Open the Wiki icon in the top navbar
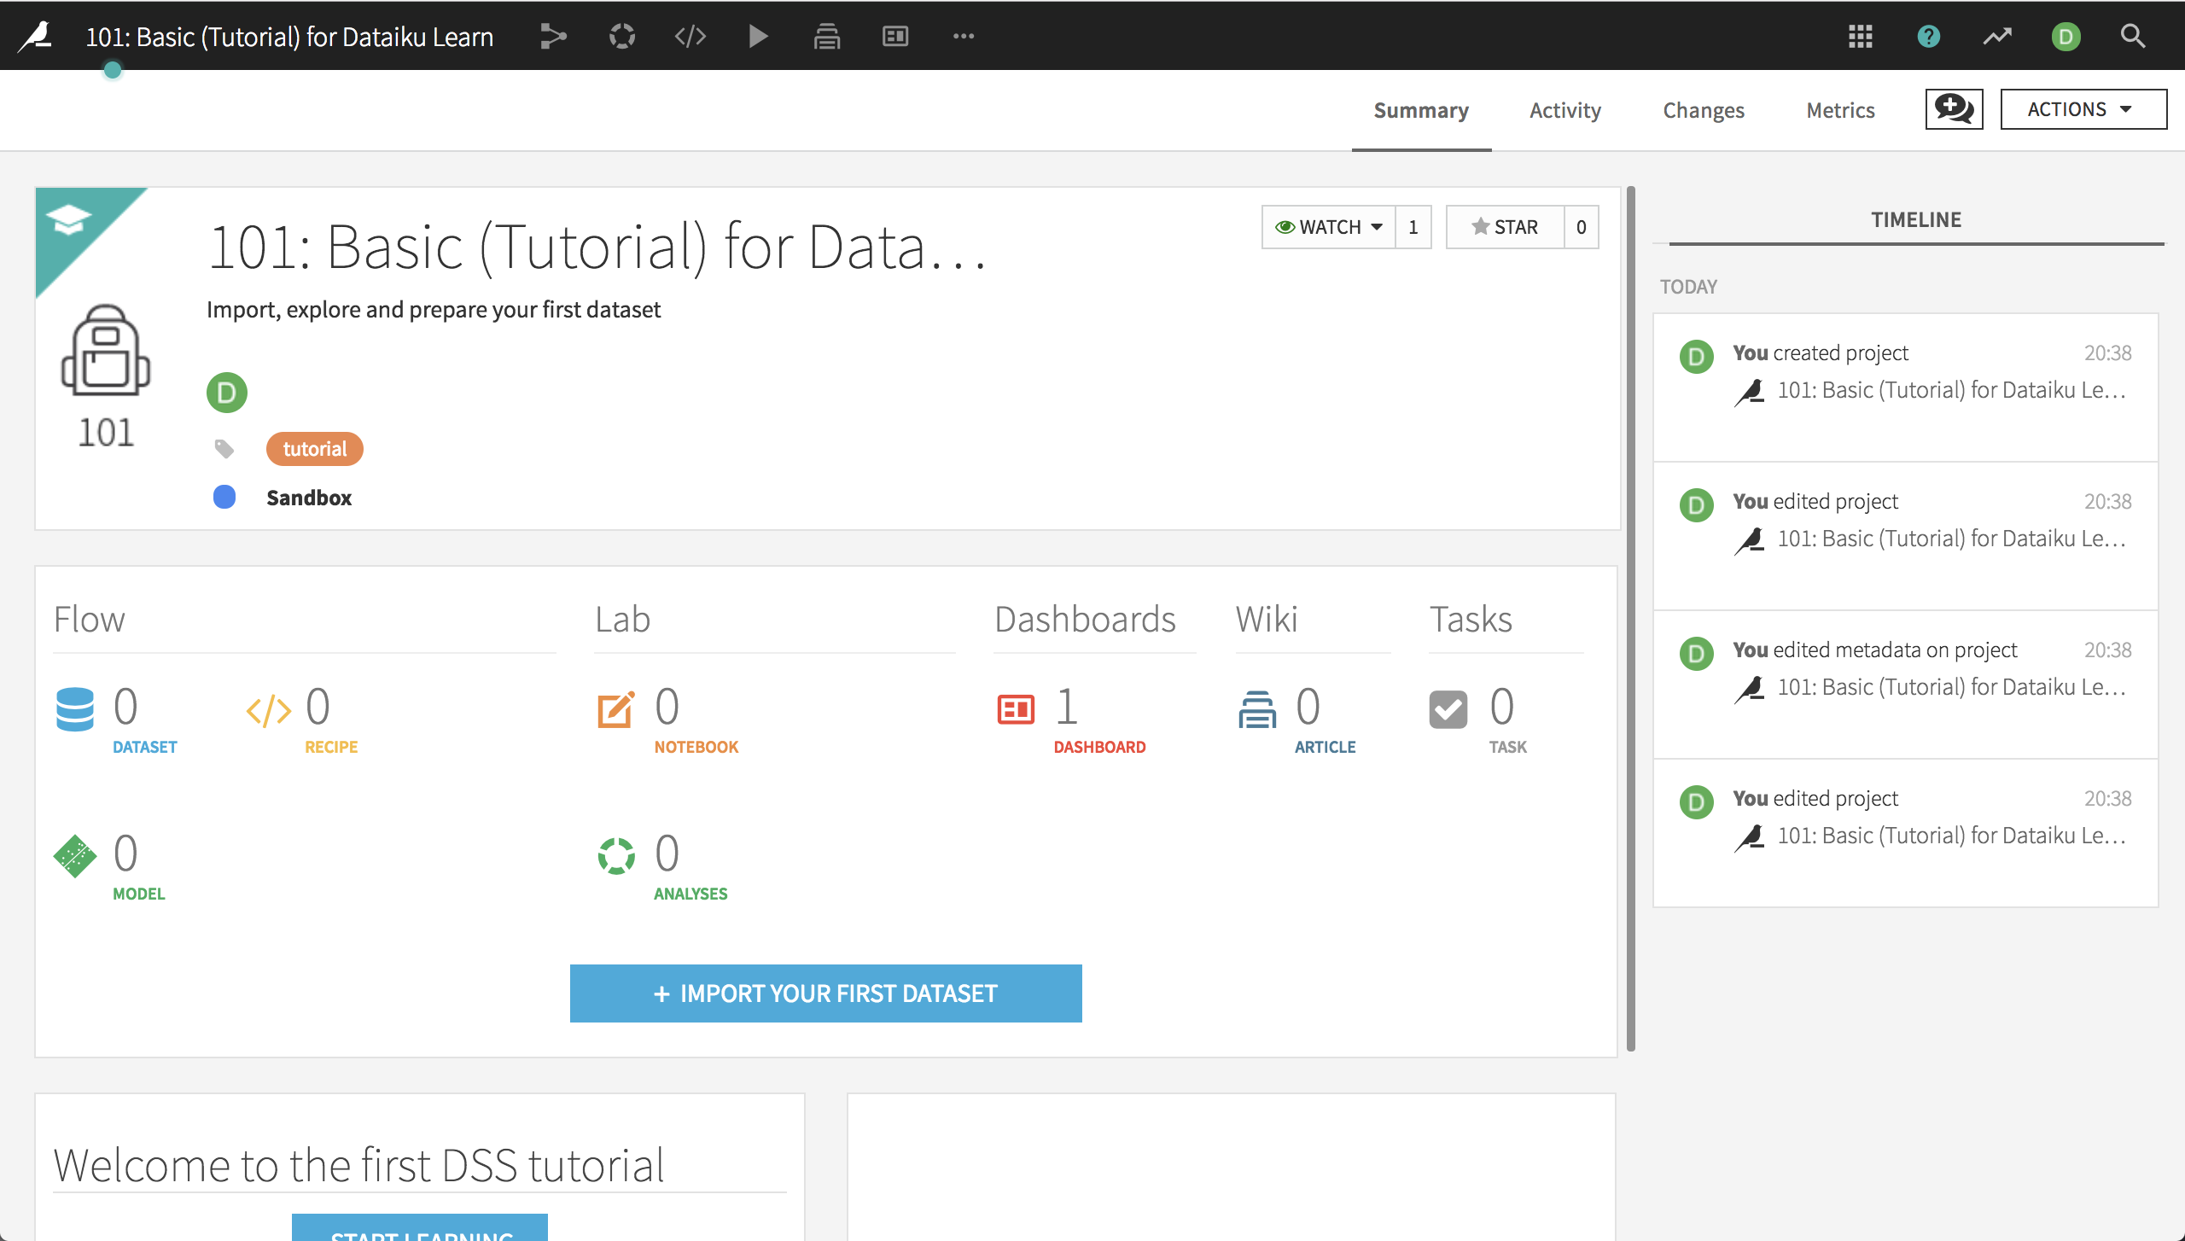This screenshot has width=2185, height=1241. (x=826, y=36)
